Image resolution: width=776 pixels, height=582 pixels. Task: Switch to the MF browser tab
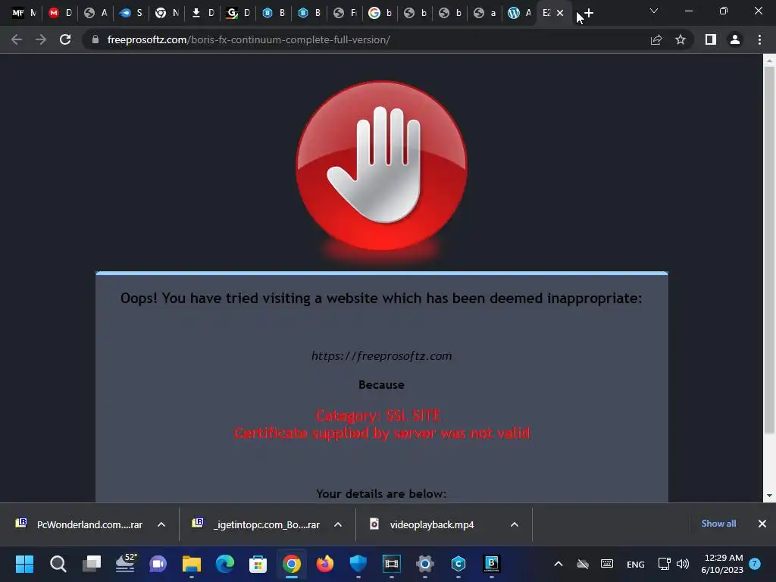(23, 14)
